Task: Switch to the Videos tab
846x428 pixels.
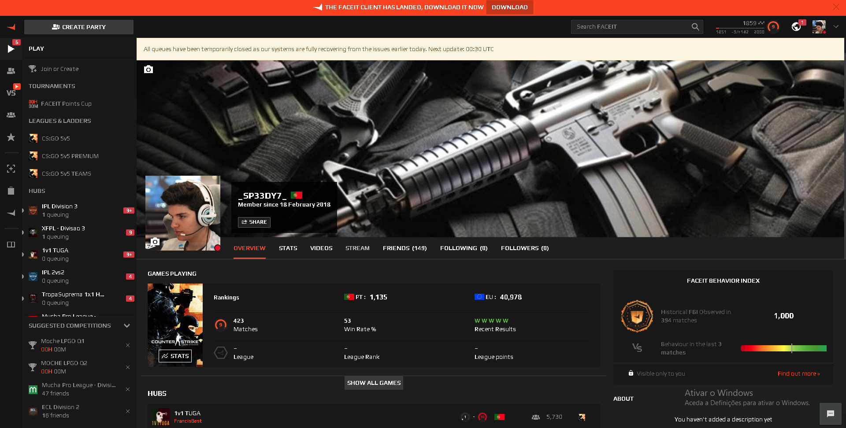Action: click(321, 248)
